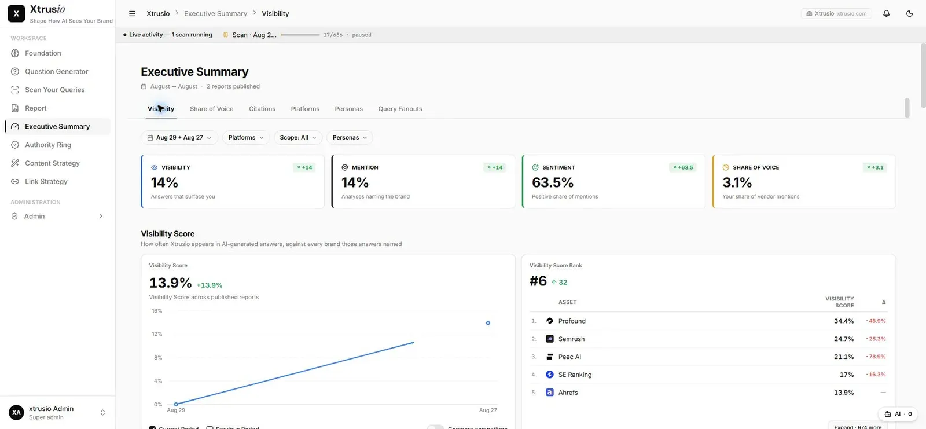Click the Admin shield icon
926x429 pixels.
point(14,217)
